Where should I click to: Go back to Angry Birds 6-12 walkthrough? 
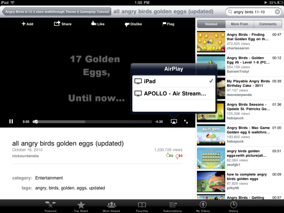(x=57, y=12)
